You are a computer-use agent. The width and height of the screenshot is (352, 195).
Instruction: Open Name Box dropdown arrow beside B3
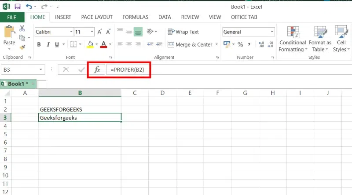[x=40, y=69]
